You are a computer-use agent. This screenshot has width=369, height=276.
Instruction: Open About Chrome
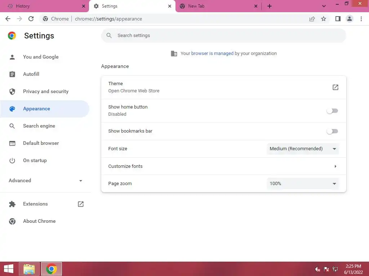point(45,221)
